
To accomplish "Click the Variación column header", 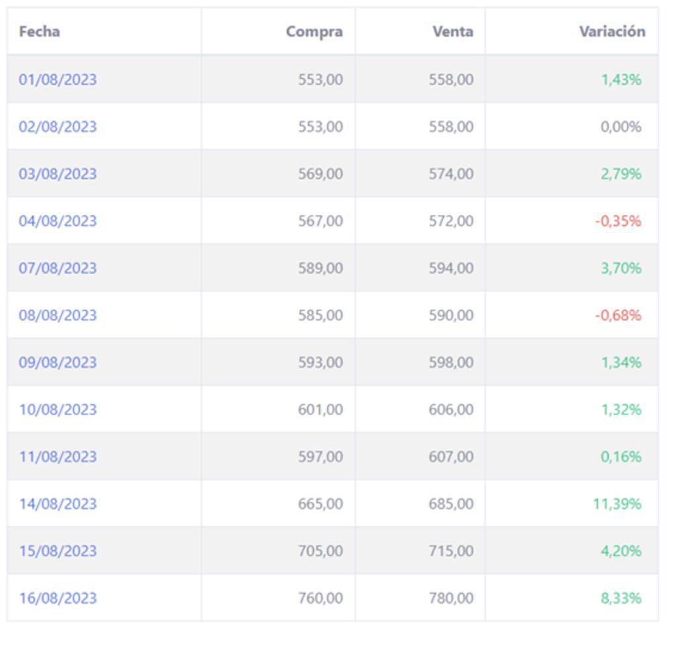I will coord(611,31).
